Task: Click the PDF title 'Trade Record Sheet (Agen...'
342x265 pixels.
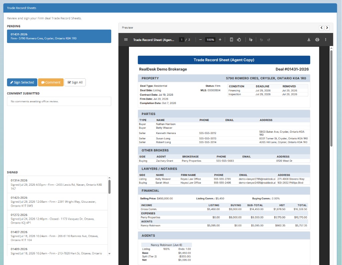Action: (154, 40)
